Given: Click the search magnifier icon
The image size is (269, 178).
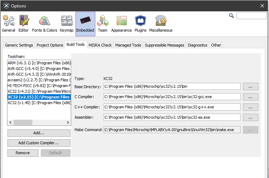Looking at the screenshot, I should point(231,16).
